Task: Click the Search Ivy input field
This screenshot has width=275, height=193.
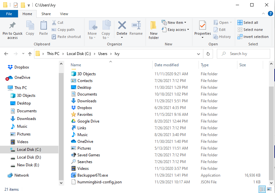Action: pos(244,54)
